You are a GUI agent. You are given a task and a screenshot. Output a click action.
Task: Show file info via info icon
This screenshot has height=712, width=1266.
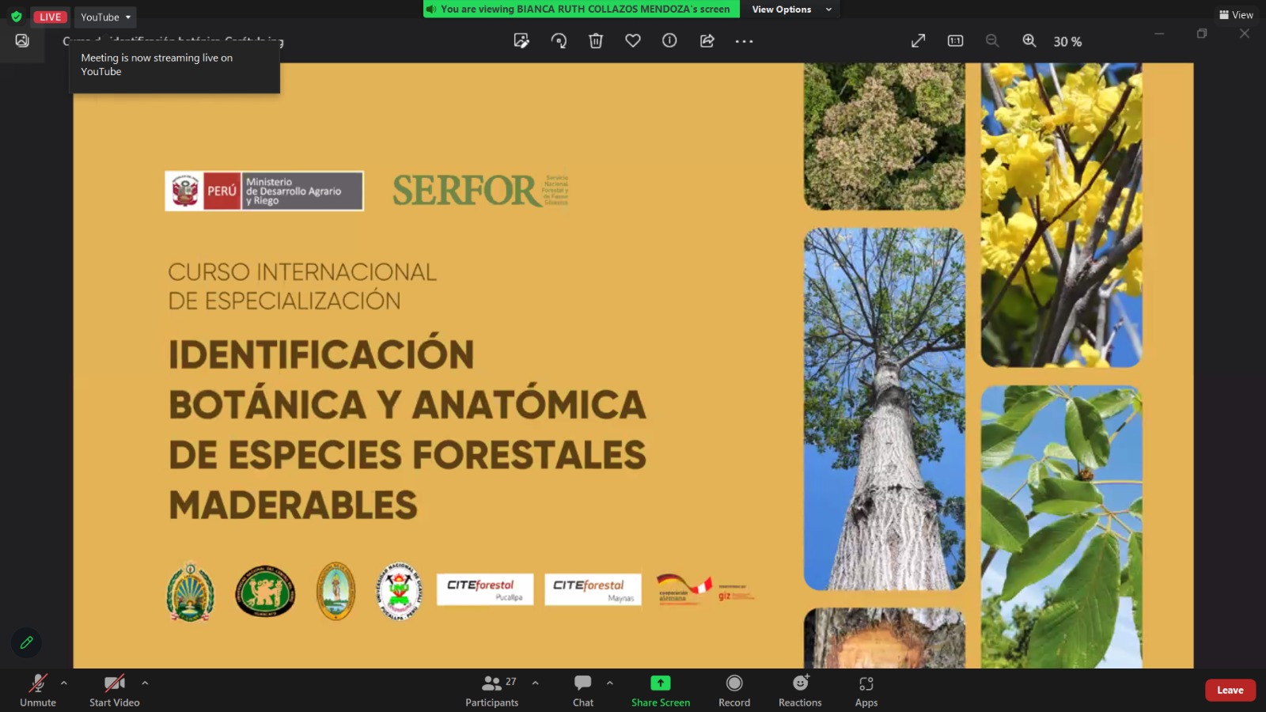pyautogui.click(x=669, y=40)
